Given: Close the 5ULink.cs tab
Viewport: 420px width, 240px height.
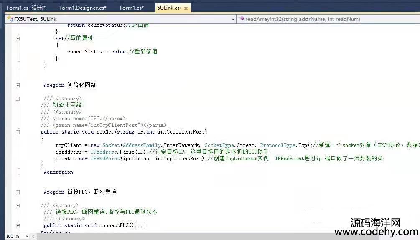Looking at the screenshot, I should [186, 8].
